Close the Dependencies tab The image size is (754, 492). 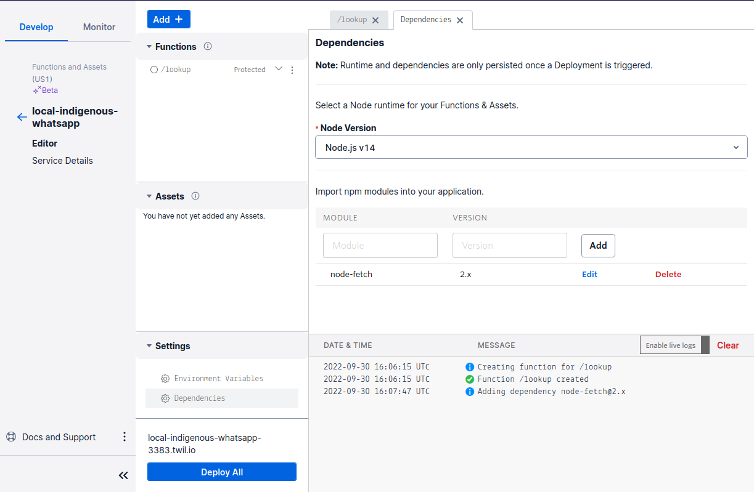pos(460,20)
